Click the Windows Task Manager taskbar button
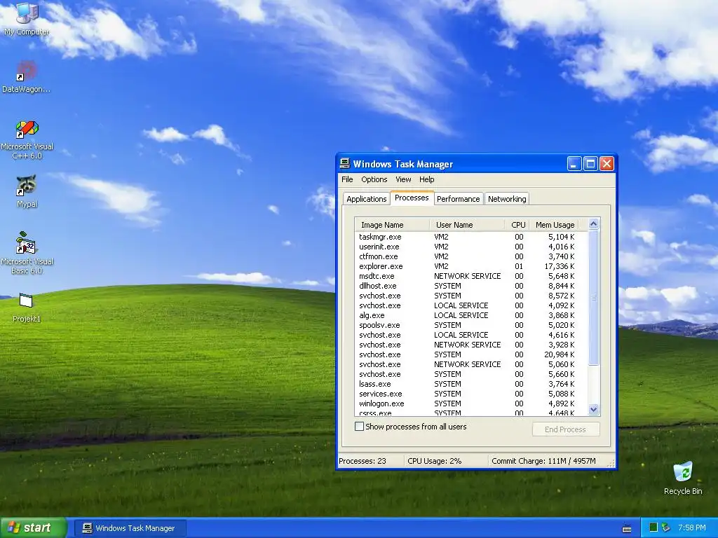This screenshot has height=538, width=718. 130,528
